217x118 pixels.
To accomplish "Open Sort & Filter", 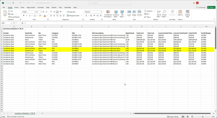I will point(159,14).
